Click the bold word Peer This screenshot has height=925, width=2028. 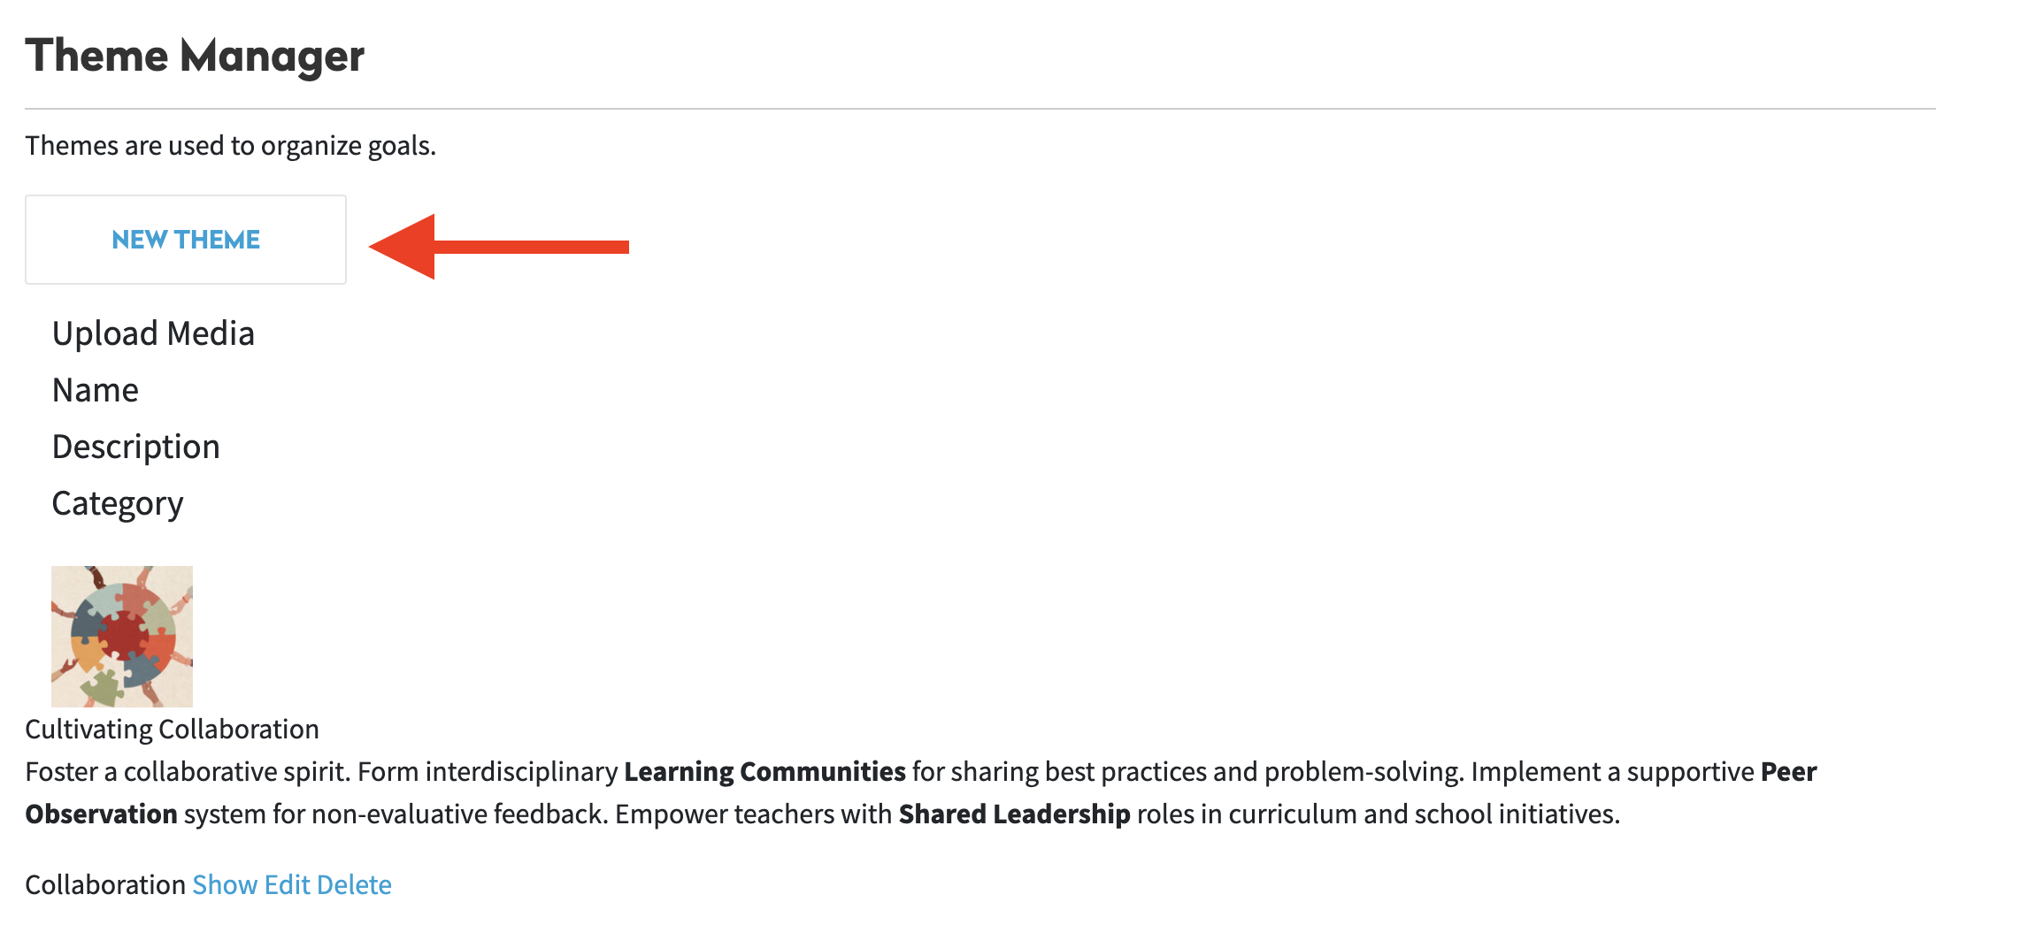pos(1788,771)
